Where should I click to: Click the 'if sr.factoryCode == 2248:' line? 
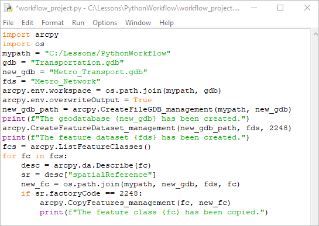click(x=81, y=193)
